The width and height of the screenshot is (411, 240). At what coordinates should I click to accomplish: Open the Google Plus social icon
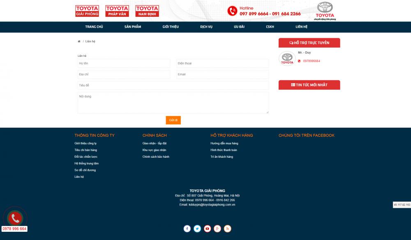point(217,228)
